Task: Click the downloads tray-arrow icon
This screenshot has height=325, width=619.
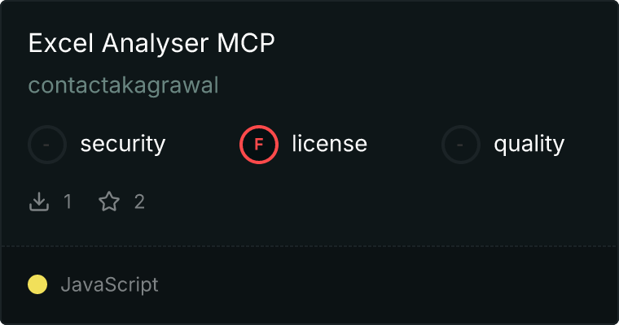Action: coord(39,201)
